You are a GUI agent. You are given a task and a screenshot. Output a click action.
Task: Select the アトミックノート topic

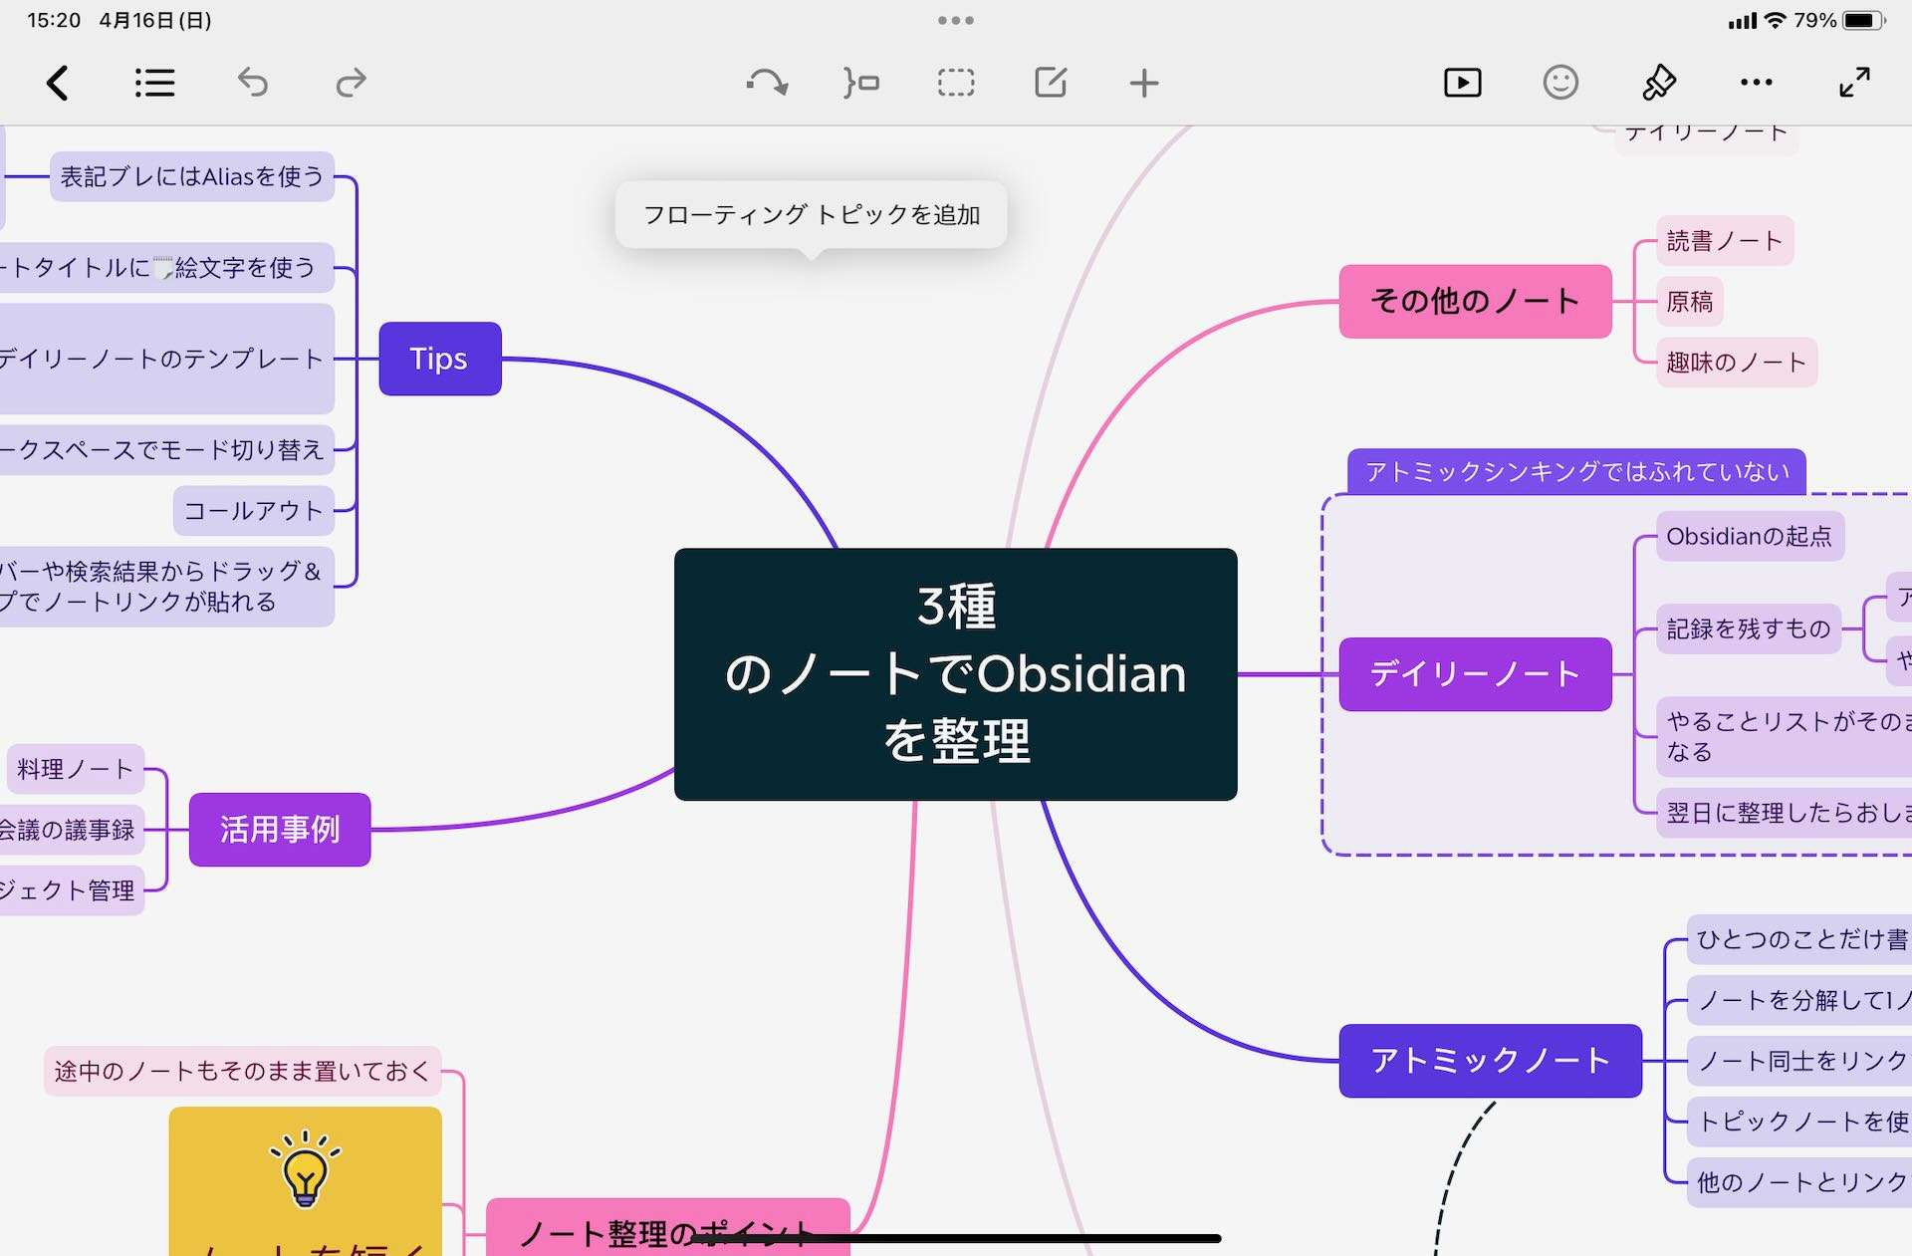point(1491,1061)
